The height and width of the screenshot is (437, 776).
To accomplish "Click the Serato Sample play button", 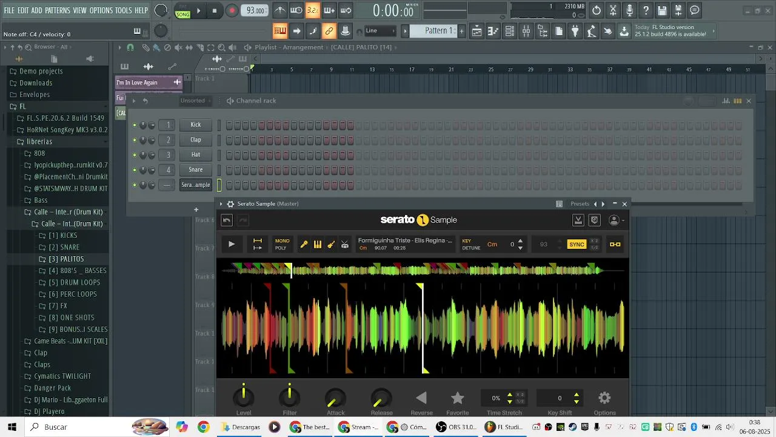I will tap(232, 245).
